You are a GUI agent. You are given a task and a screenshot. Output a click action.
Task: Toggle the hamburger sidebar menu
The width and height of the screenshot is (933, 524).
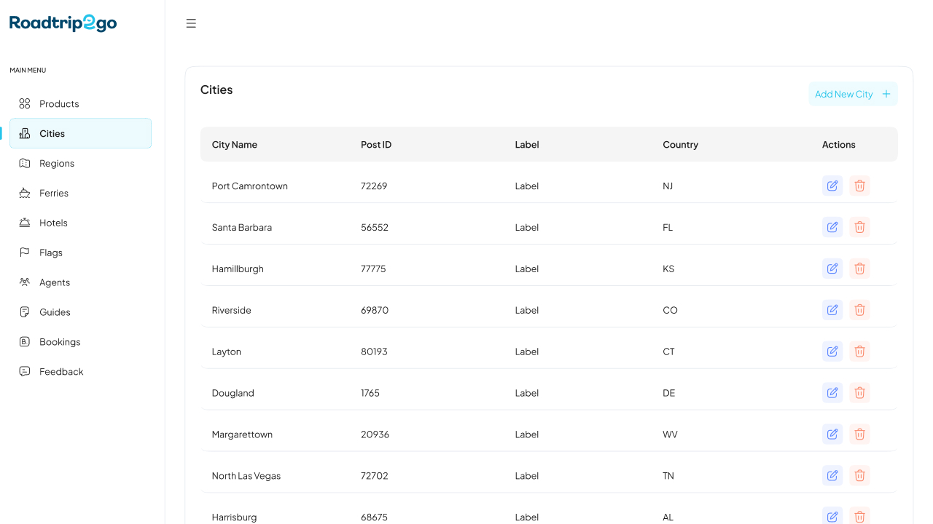191,23
